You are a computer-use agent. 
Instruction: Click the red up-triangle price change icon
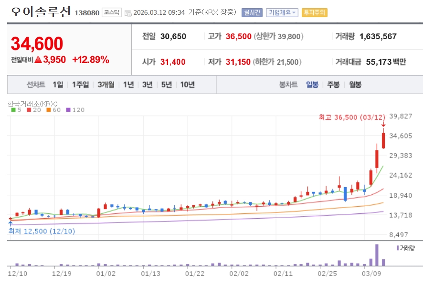point(38,60)
